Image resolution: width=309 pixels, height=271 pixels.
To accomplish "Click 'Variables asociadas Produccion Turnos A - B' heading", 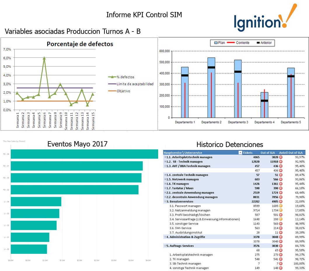I will tap(73, 31).
